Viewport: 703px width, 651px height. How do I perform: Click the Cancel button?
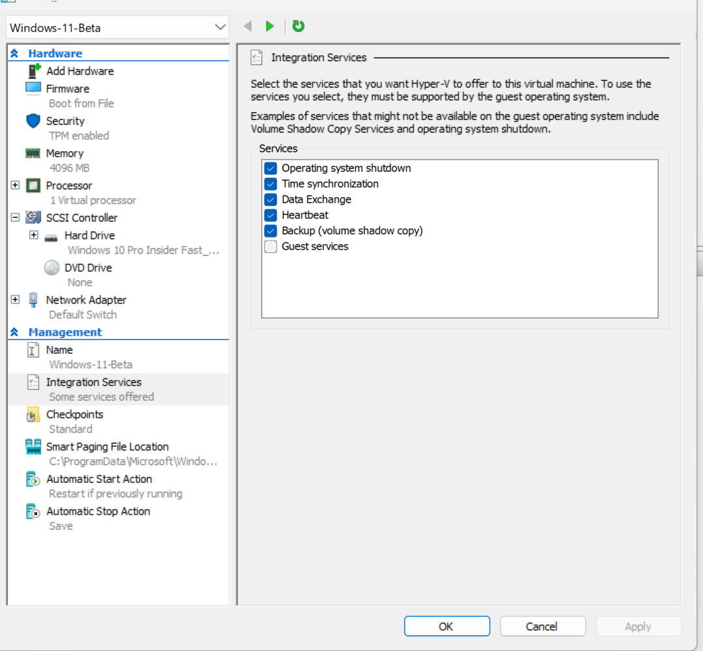(x=543, y=626)
